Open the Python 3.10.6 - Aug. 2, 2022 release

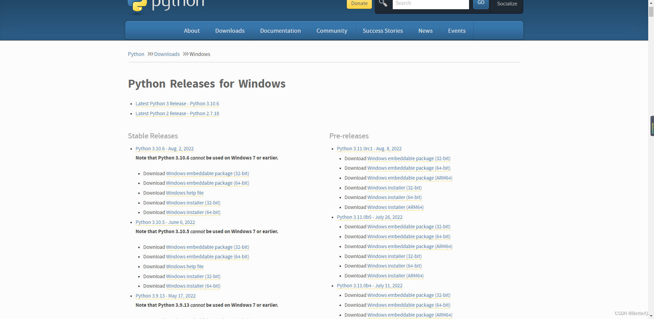click(x=165, y=149)
